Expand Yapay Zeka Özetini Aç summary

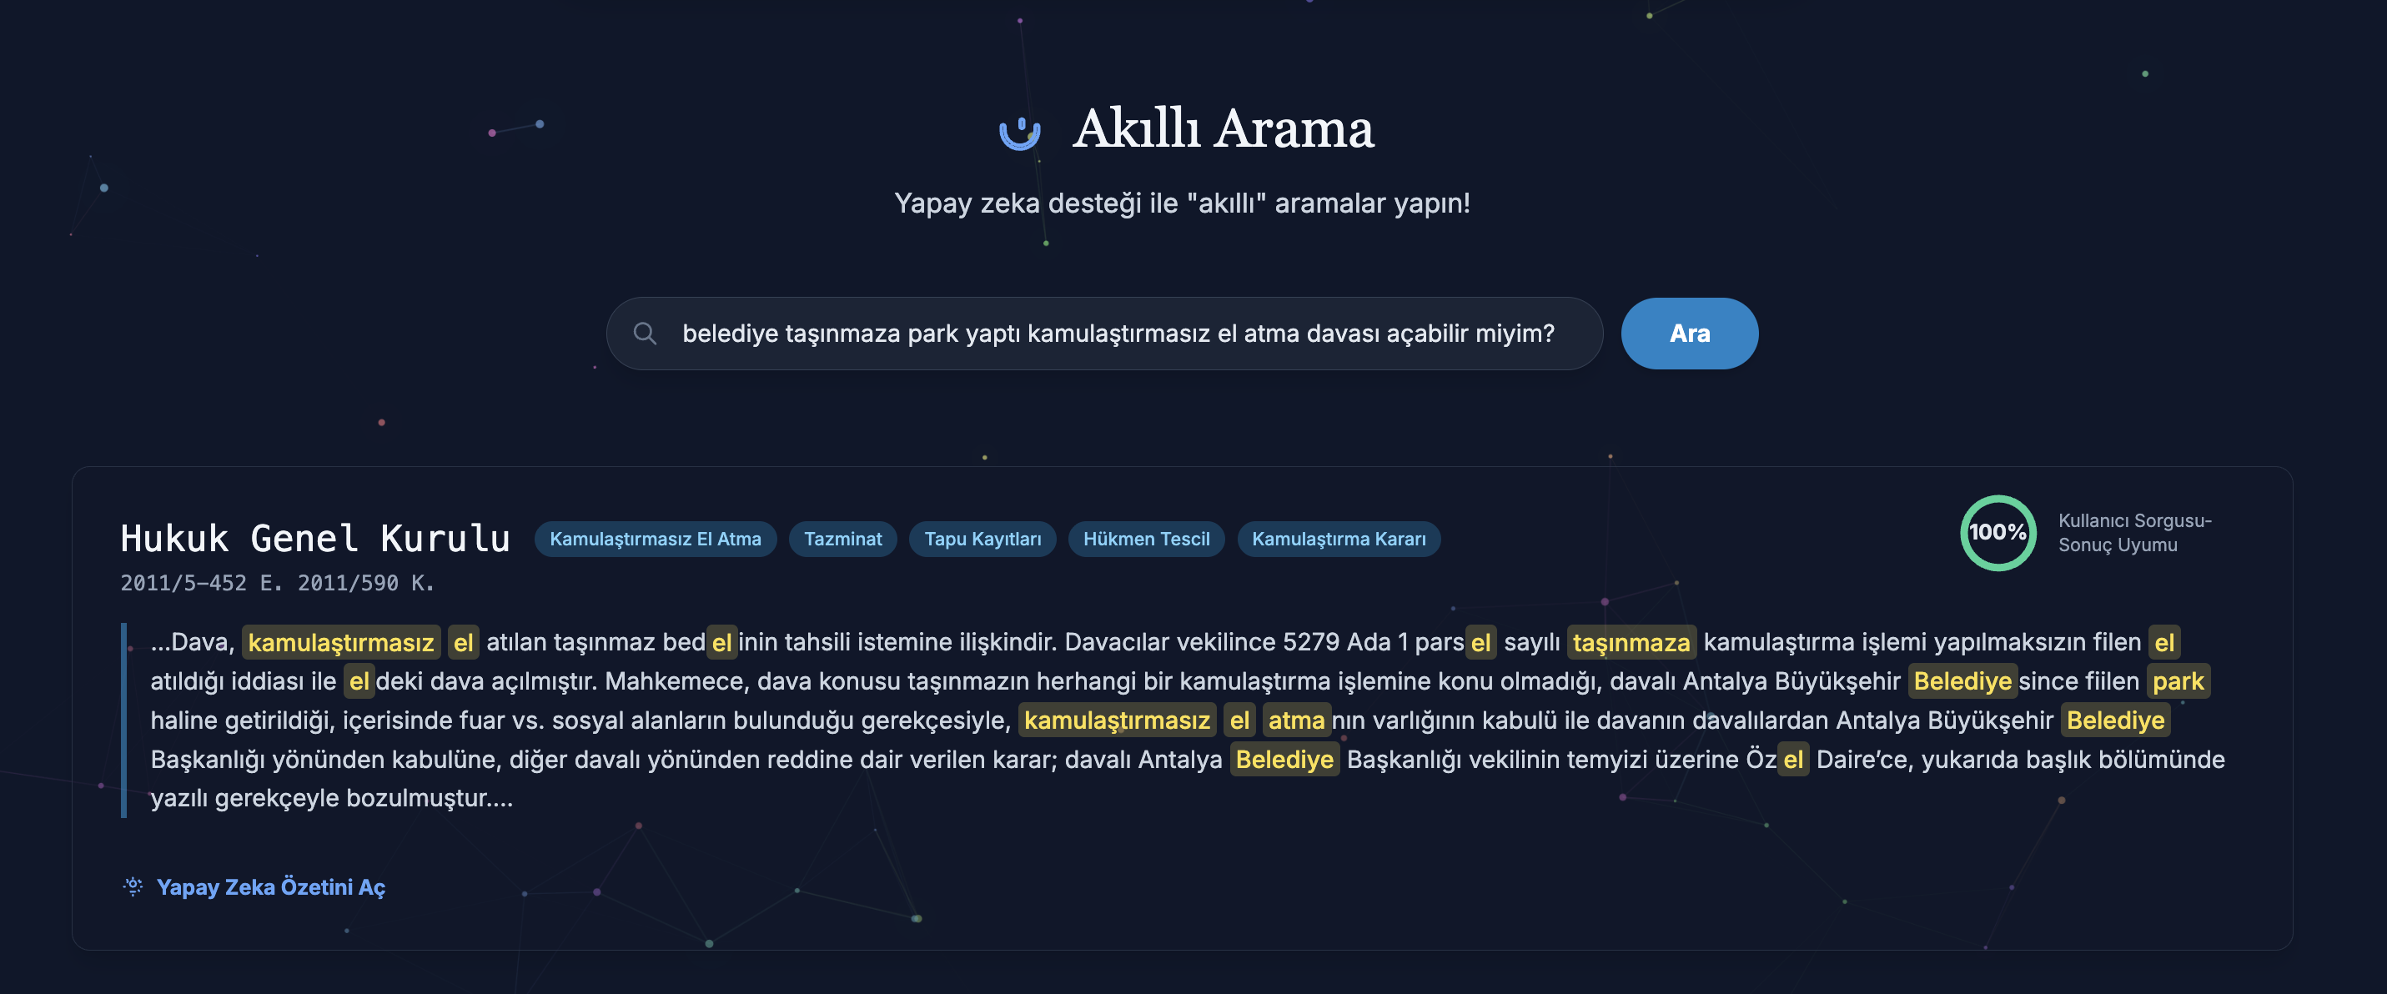(270, 886)
